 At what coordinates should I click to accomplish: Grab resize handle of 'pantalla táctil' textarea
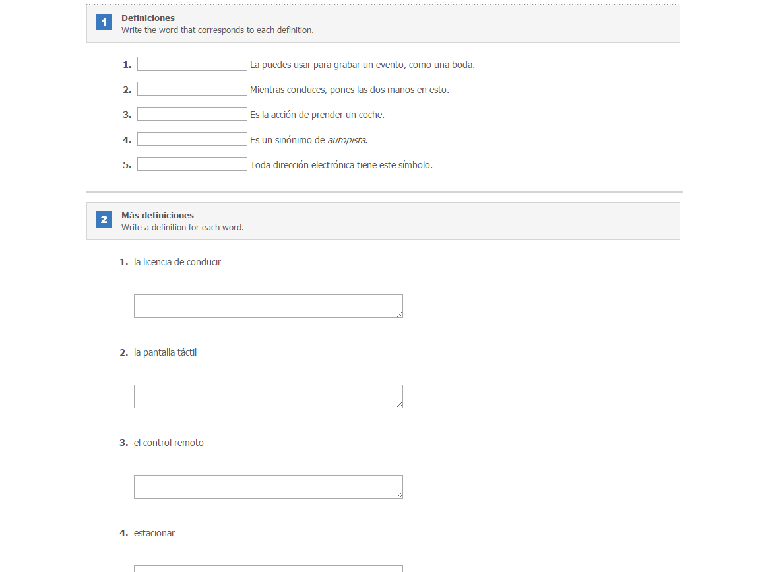[399, 405]
